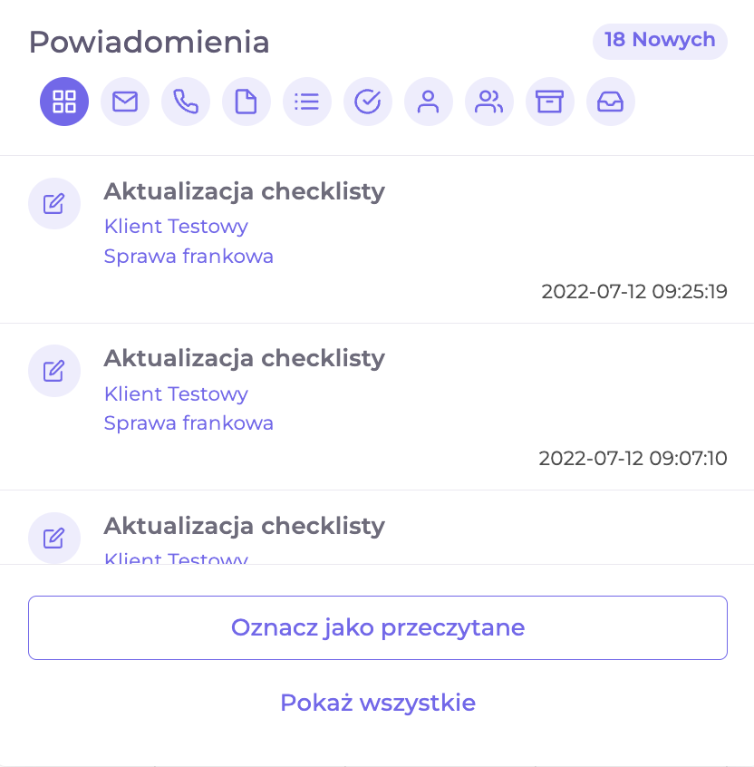This screenshot has width=754, height=767.
Task: Click edit icon of the 09:07:10 notification
Action: point(53,371)
